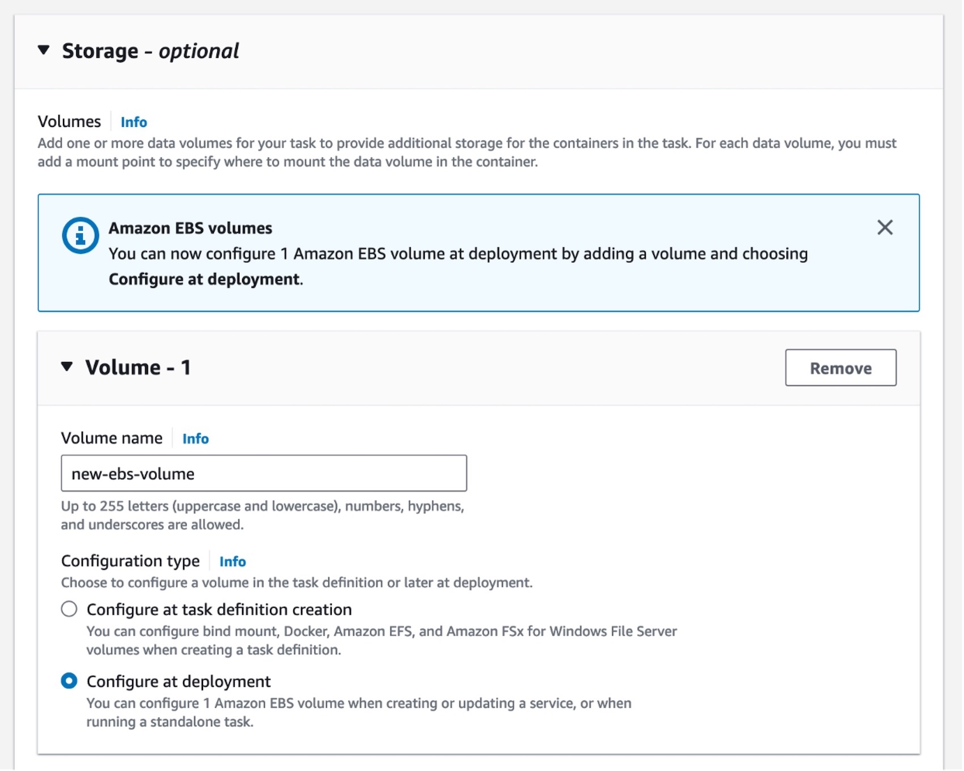This screenshot has width=964, height=771.
Task: Open the Info link beside Volumes
Action: (133, 122)
